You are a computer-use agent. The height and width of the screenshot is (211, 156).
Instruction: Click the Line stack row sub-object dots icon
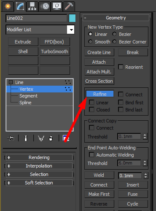[68, 82]
